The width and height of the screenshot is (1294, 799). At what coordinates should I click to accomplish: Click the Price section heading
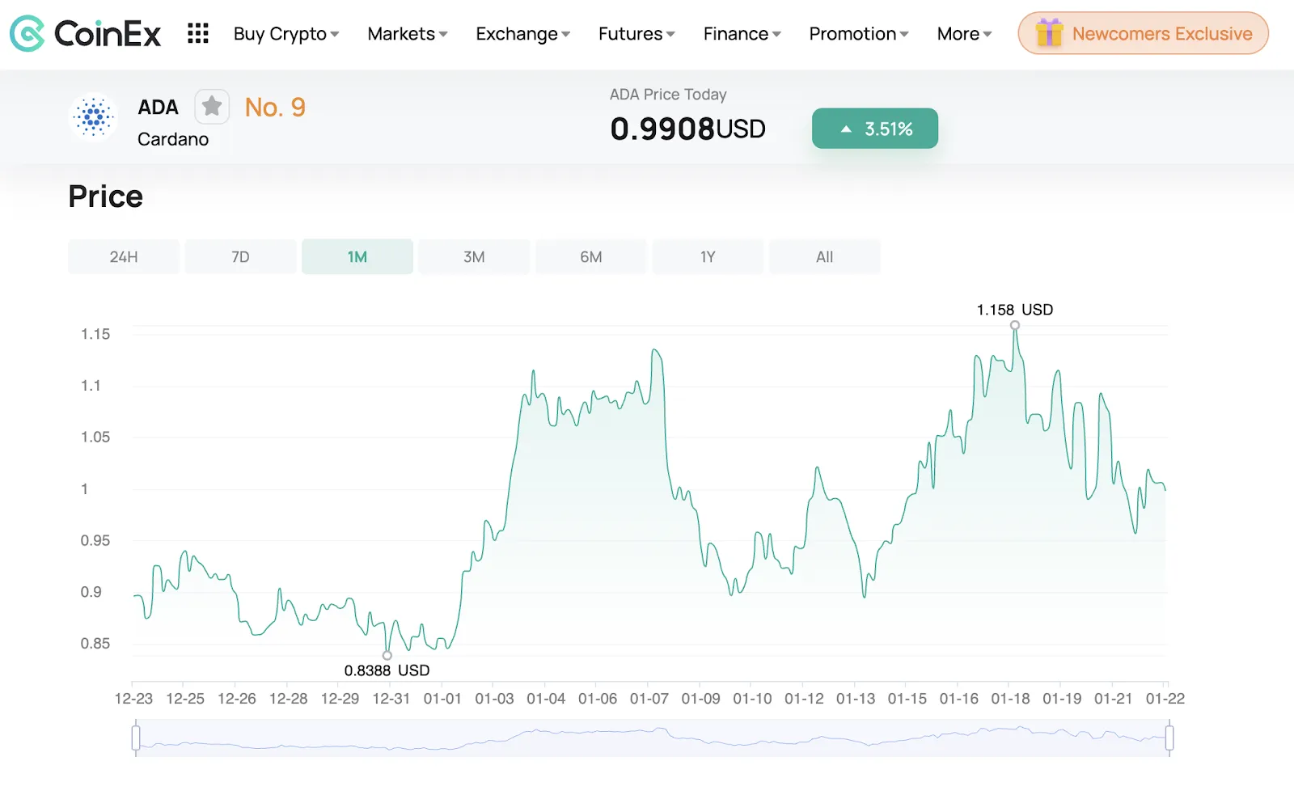106,197
